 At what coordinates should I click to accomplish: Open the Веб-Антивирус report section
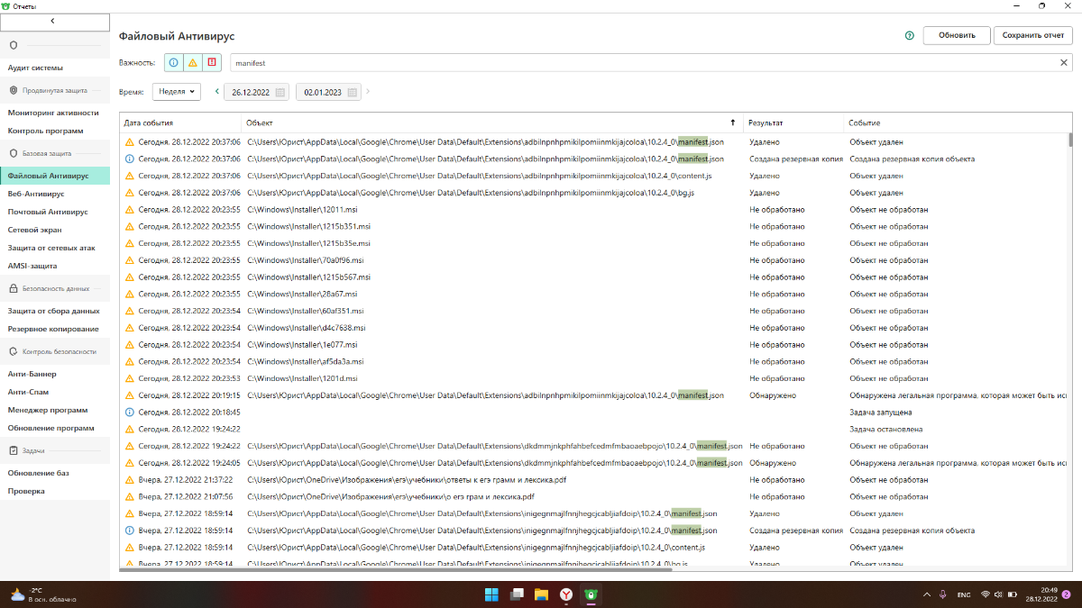click(x=36, y=194)
